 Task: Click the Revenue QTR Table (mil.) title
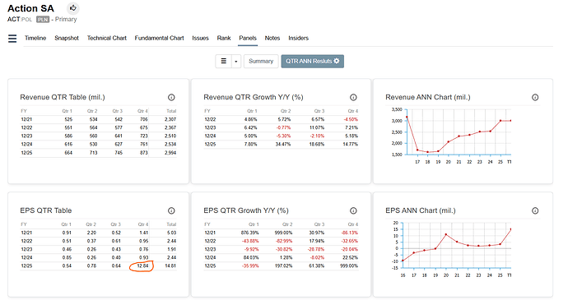(63, 97)
